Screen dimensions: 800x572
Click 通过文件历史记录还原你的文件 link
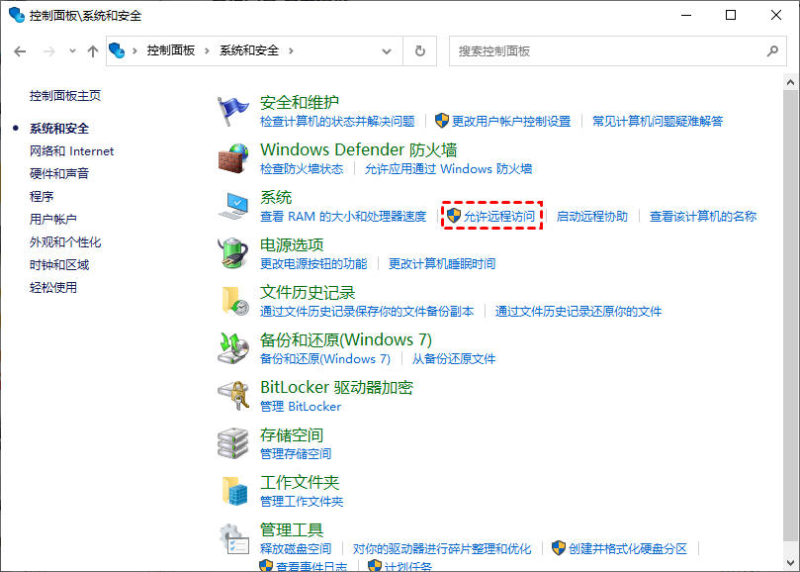578,311
